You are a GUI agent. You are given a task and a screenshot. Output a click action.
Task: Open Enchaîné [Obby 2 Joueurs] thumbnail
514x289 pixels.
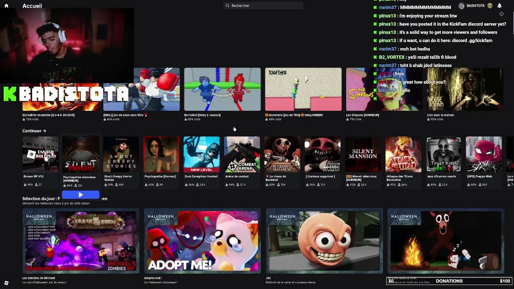click(x=222, y=89)
